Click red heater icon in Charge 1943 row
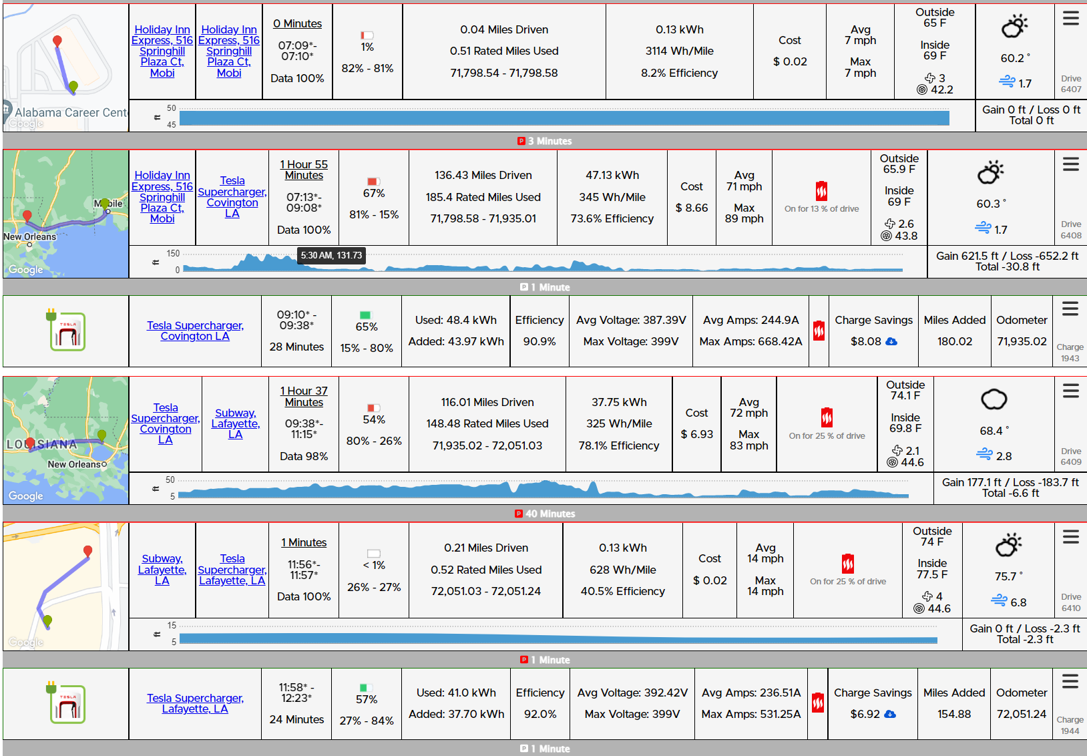This screenshot has height=756, width=1087. click(819, 331)
